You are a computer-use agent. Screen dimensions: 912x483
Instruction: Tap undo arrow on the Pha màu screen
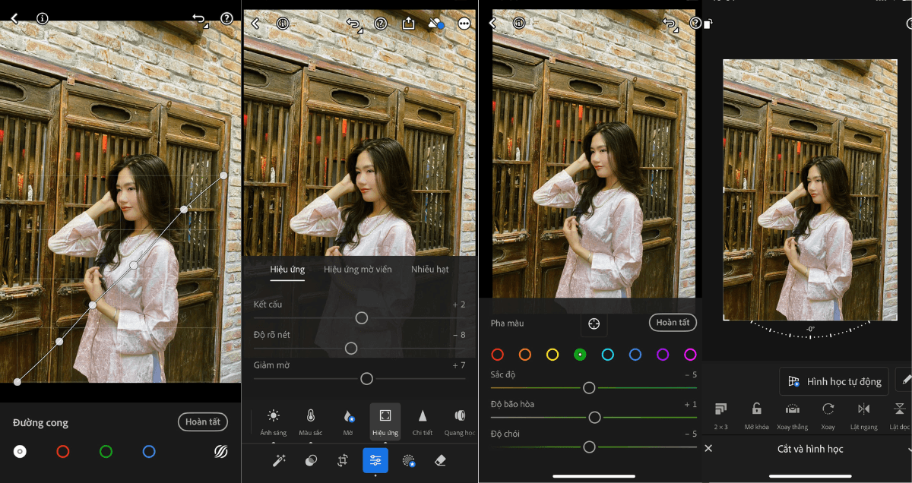coord(670,25)
